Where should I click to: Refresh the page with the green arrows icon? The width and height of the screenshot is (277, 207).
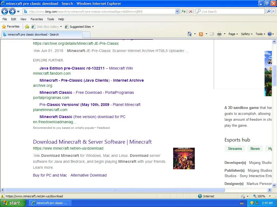pos(184,12)
